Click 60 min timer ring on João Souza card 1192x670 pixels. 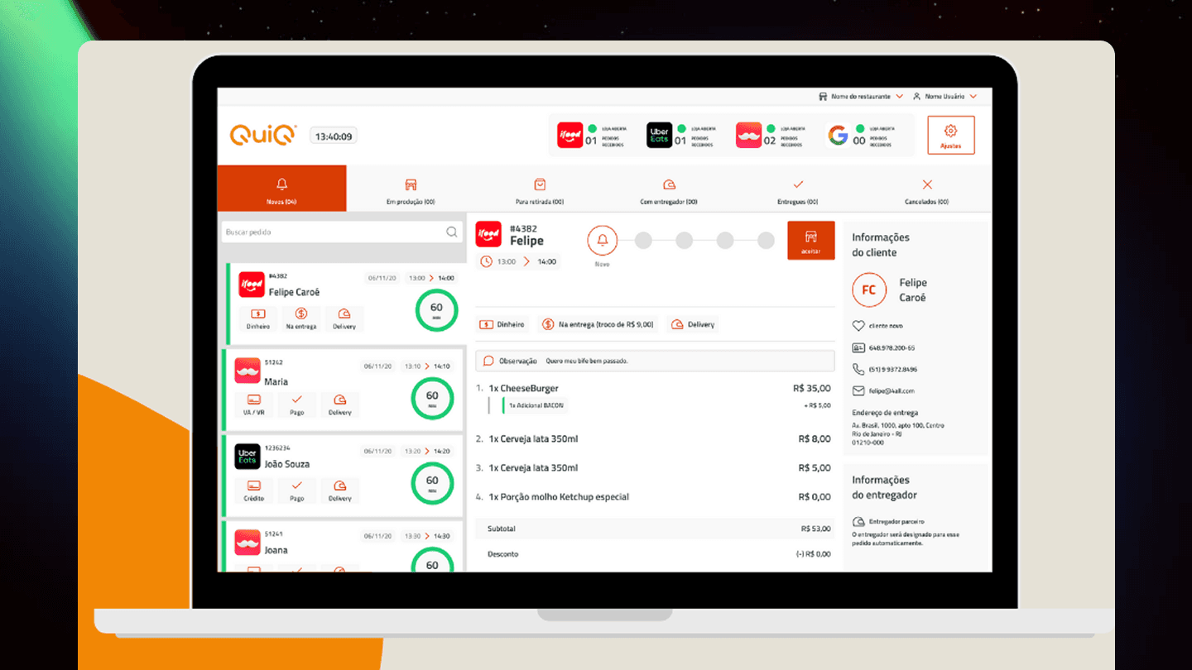pyautogui.click(x=432, y=483)
